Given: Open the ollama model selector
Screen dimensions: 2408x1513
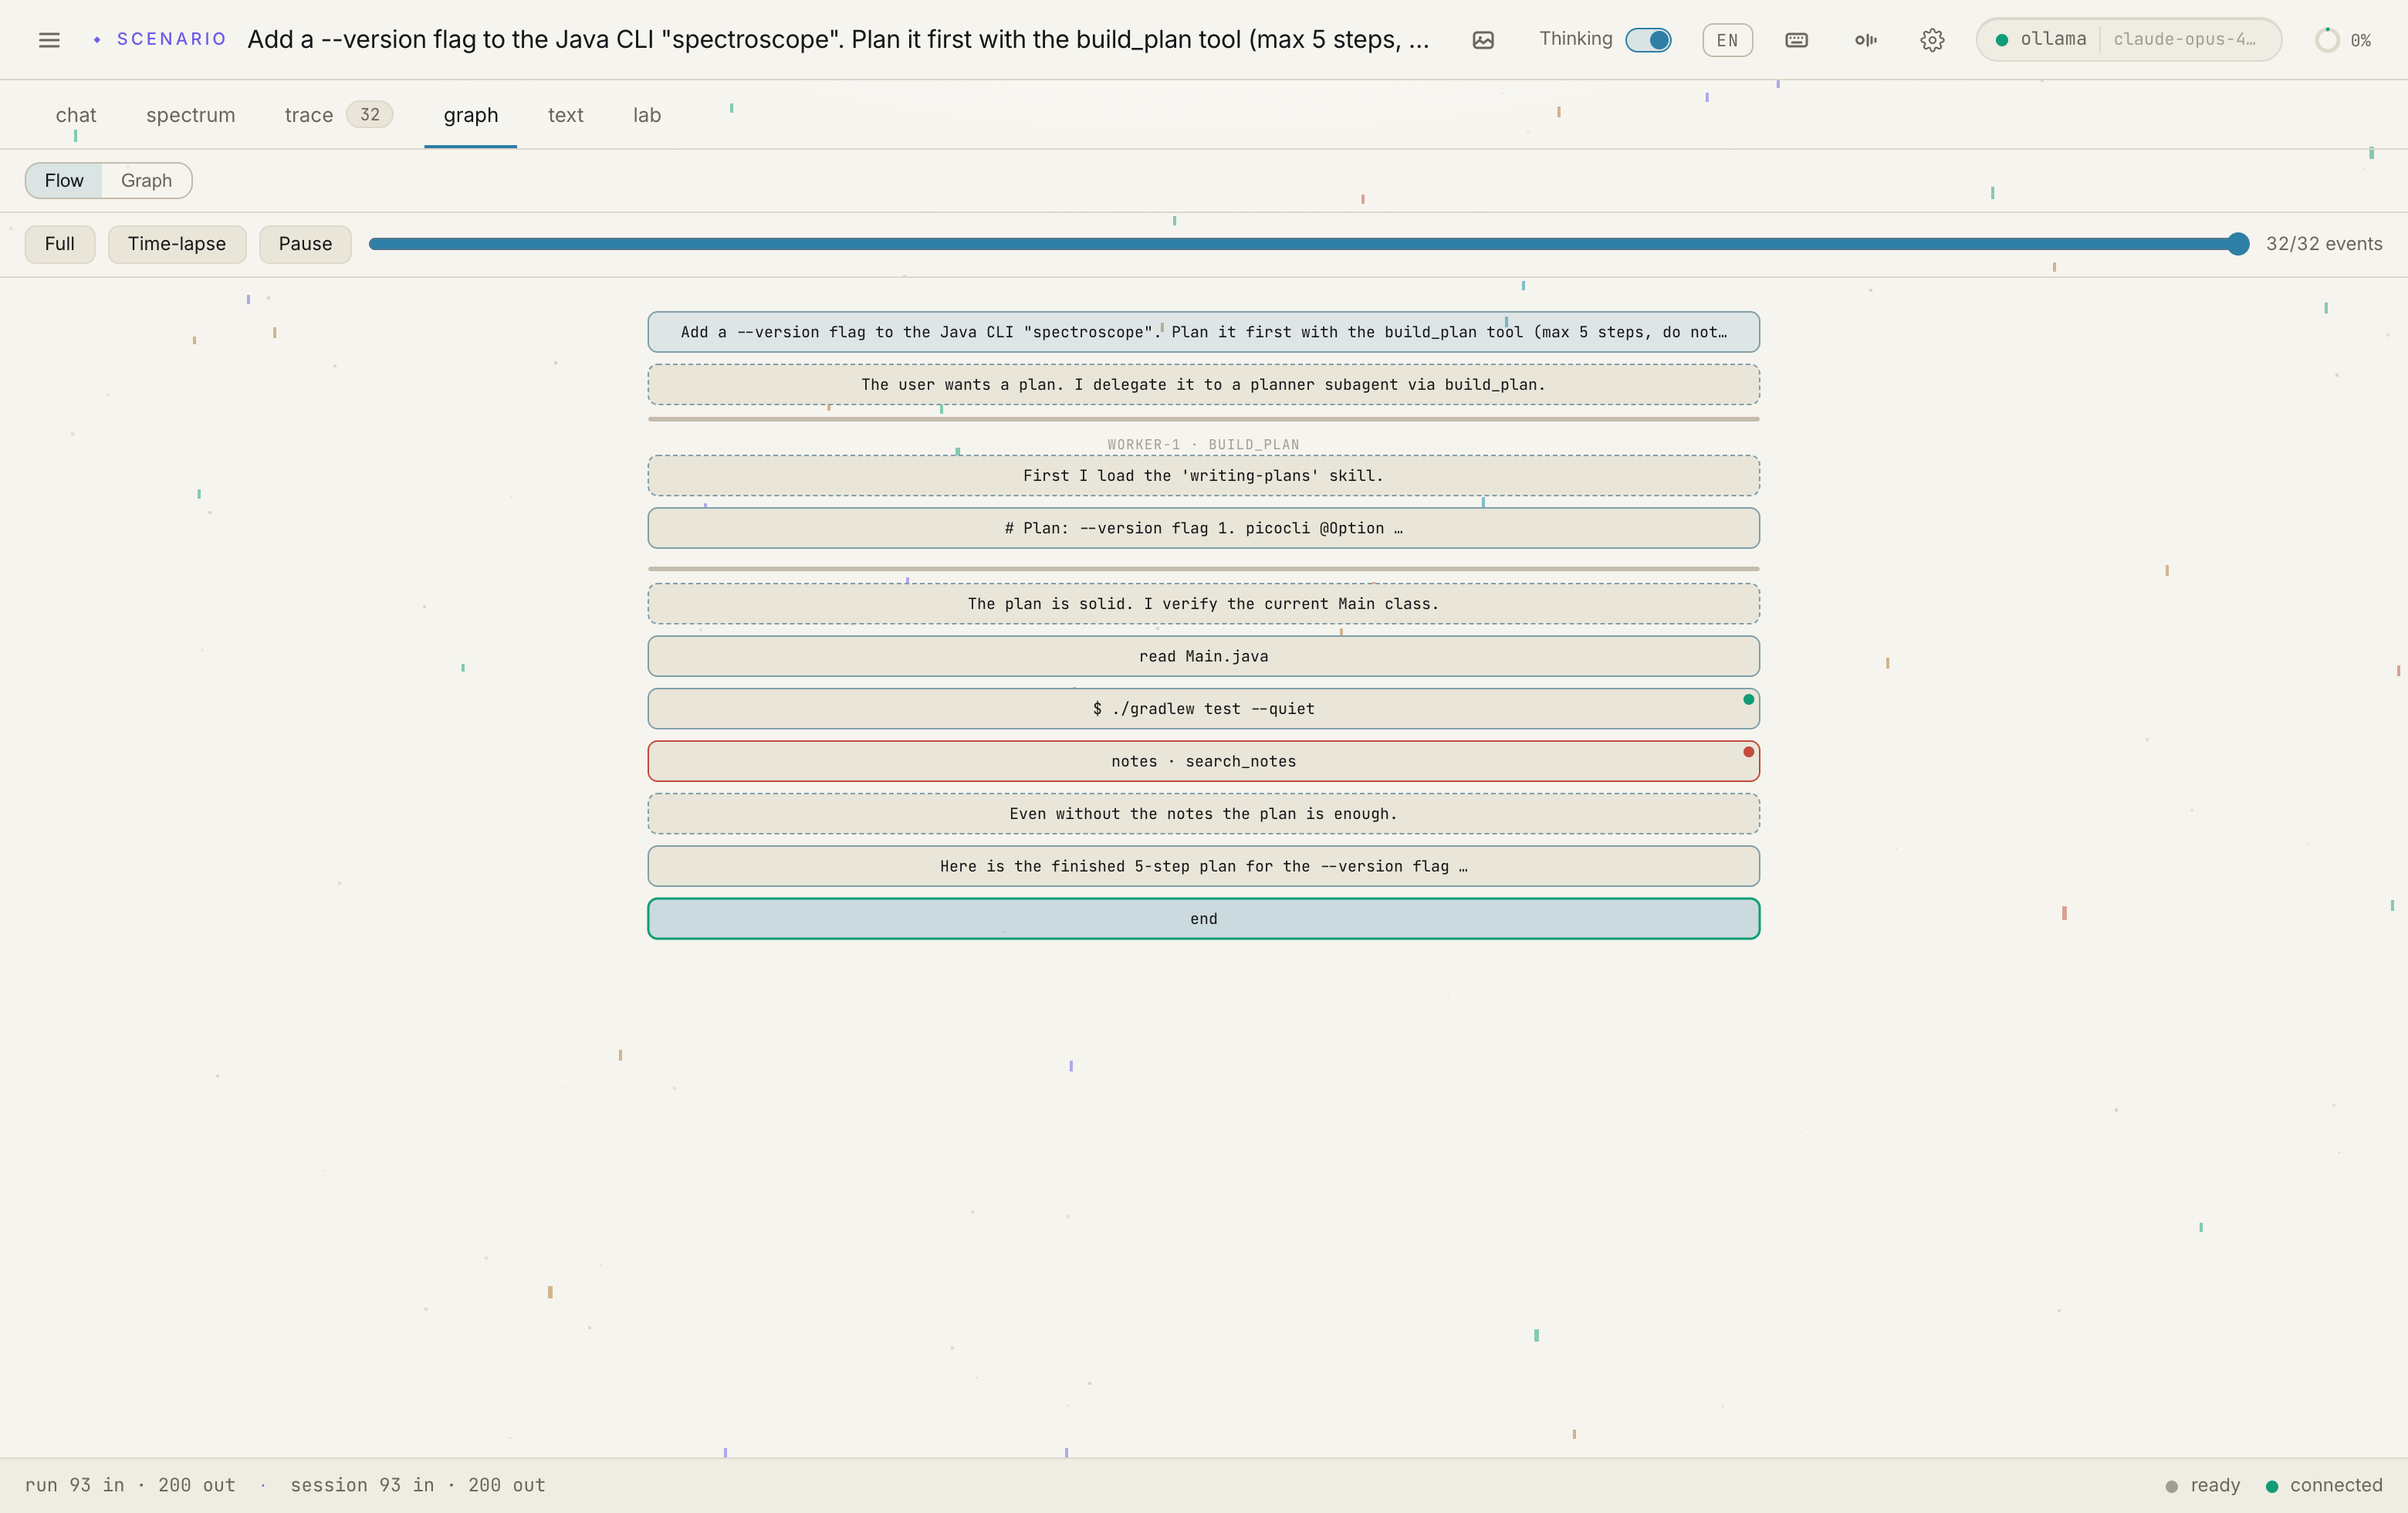Looking at the screenshot, I should [x=2128, y=40].
